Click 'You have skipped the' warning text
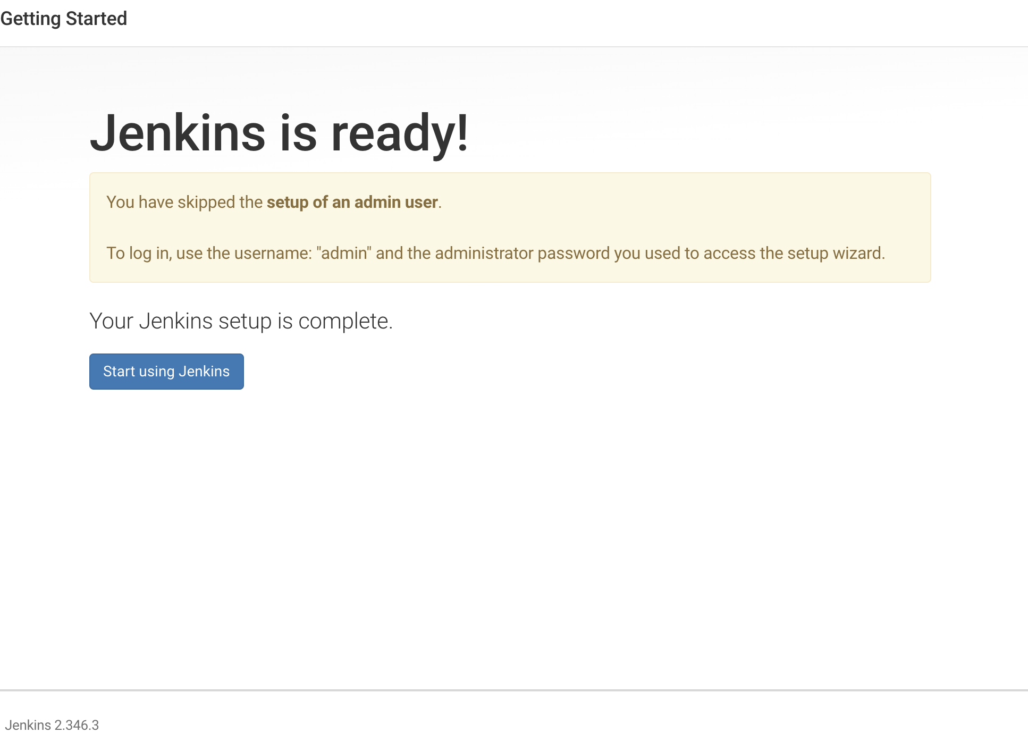Screen dimensions: 1028x741 (x=184, y=203)
